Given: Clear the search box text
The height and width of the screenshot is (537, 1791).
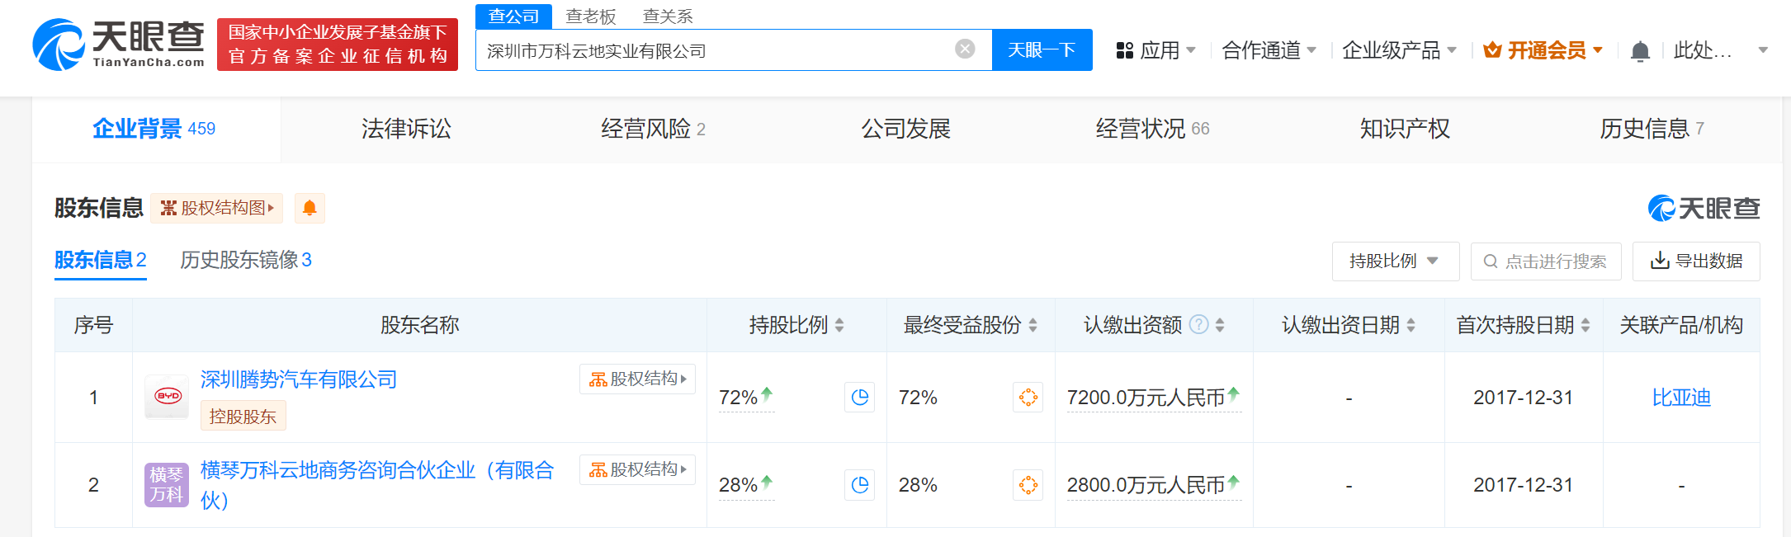Looking at the screenshot, I should [965, 49].
